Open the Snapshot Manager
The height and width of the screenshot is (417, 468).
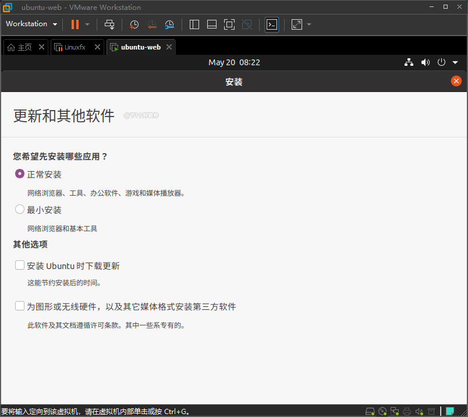[x=169, y=24]
